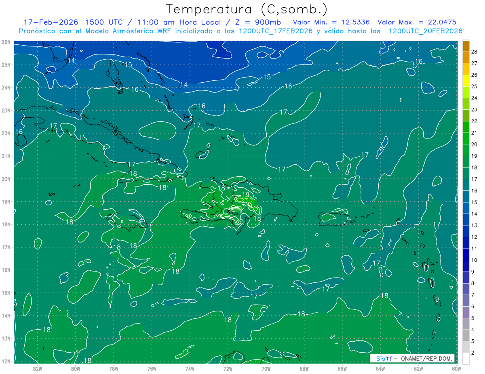Click the "72W" longitude axis label
485x374 pixels.
(x=228, y=368)
